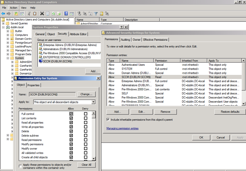This screenshot has width=246, height=171.
Task: Toggle Allow for Modify permissions
Action: click(x=71, y=144)
